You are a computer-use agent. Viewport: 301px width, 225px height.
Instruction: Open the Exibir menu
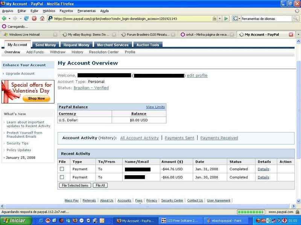[34, 11]
